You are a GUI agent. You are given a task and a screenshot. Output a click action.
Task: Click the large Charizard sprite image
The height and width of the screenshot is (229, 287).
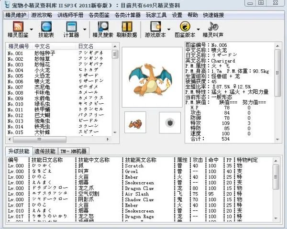[x=152, y=77]
